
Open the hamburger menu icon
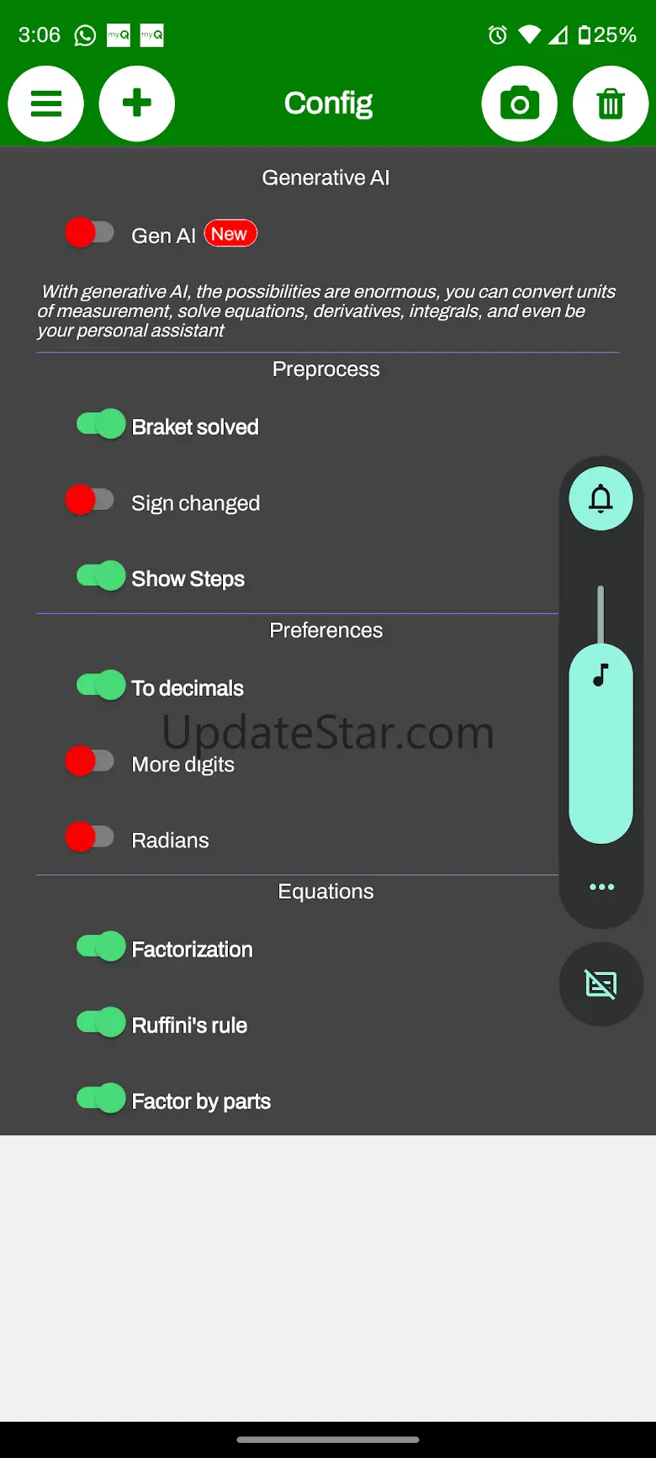45,103
